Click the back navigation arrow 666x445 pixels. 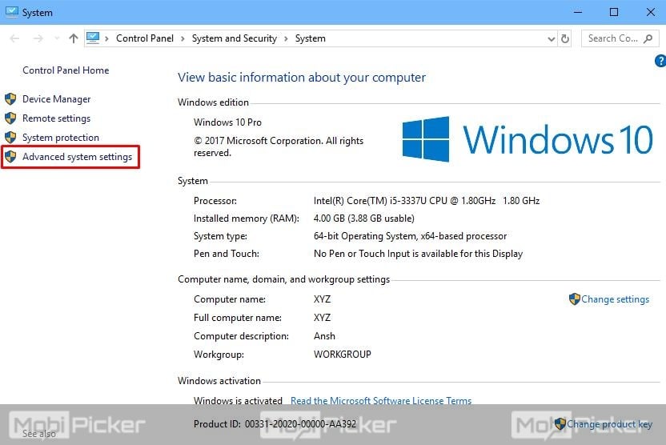pyautogui.click(x=14, y=38)
